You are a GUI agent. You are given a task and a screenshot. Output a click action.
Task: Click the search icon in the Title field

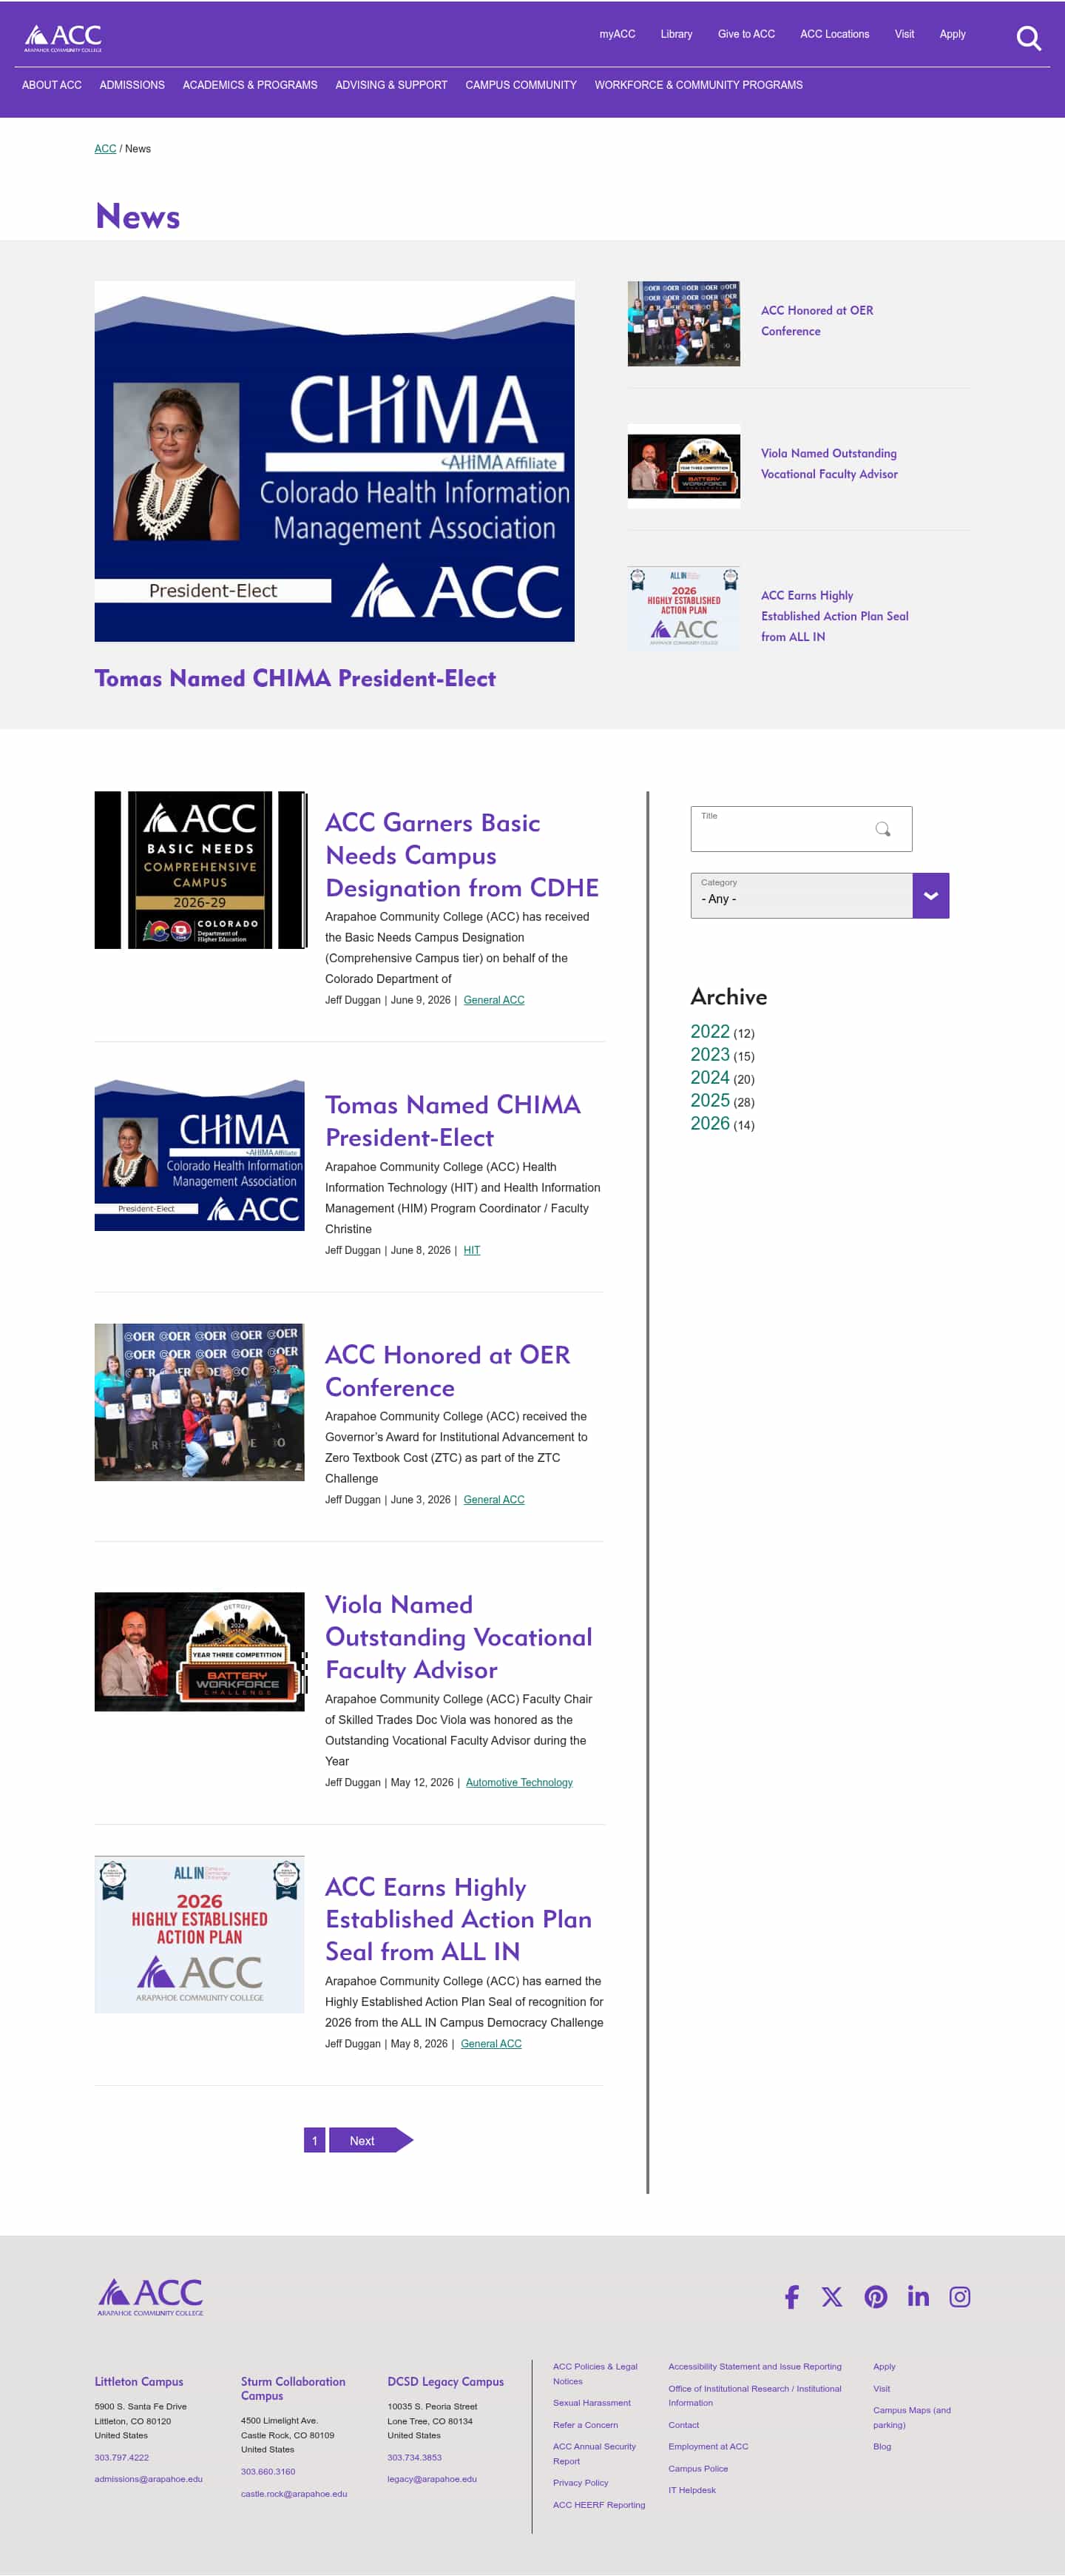click(x=882, y=829)
